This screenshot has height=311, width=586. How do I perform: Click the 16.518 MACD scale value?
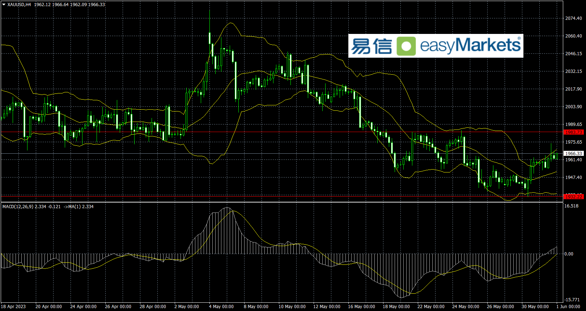[x=572, y=206]
